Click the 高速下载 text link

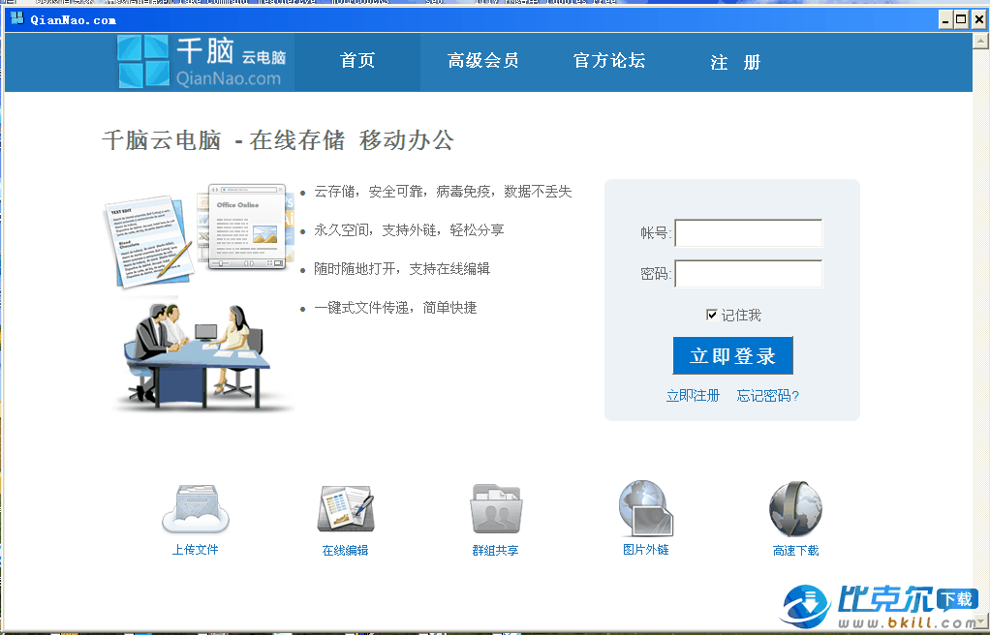coord(795,551)
